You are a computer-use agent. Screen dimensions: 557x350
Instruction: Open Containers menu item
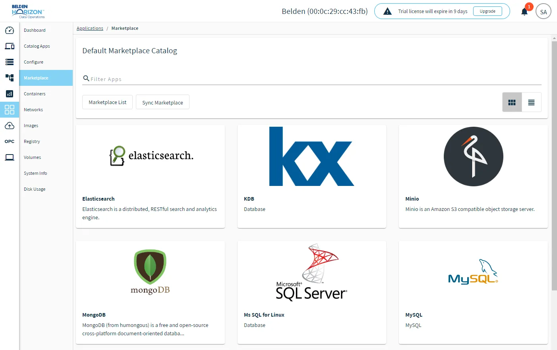46,94
